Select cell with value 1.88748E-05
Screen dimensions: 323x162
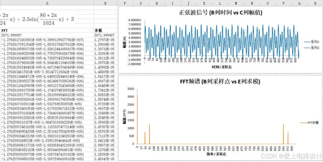tap(106, 99)
